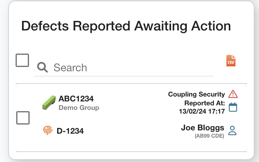Open vehicle ABC1234
Screen dimensions: 259x162
click(76, 99)
